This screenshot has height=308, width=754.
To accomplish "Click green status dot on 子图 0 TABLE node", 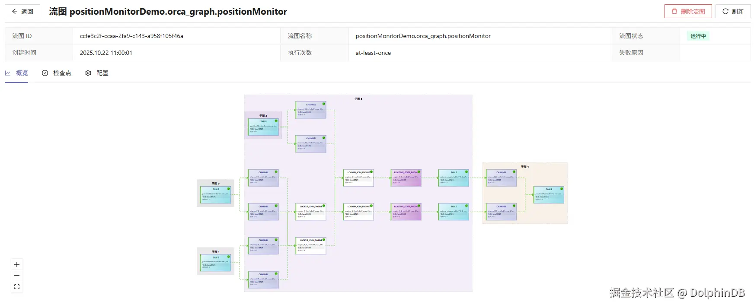I will [x=229, y=189].
